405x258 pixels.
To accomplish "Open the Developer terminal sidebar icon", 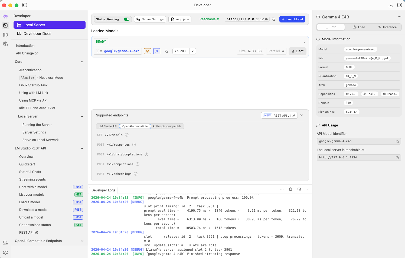I will pos(5,25).
